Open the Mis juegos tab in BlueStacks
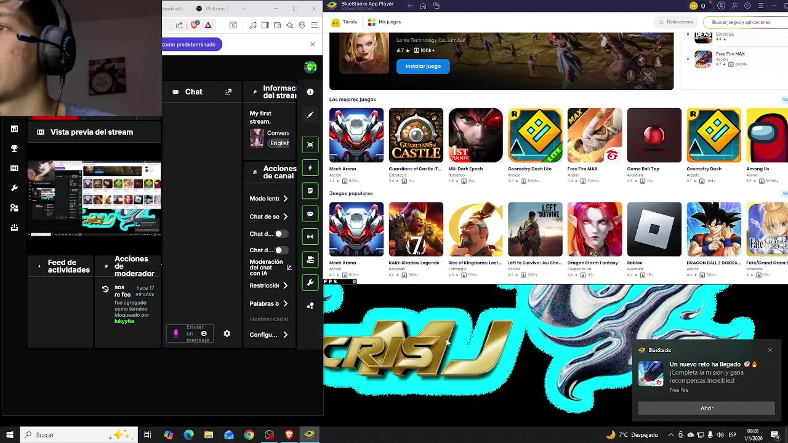The image size is (788, 443). [x=384, y=22]
